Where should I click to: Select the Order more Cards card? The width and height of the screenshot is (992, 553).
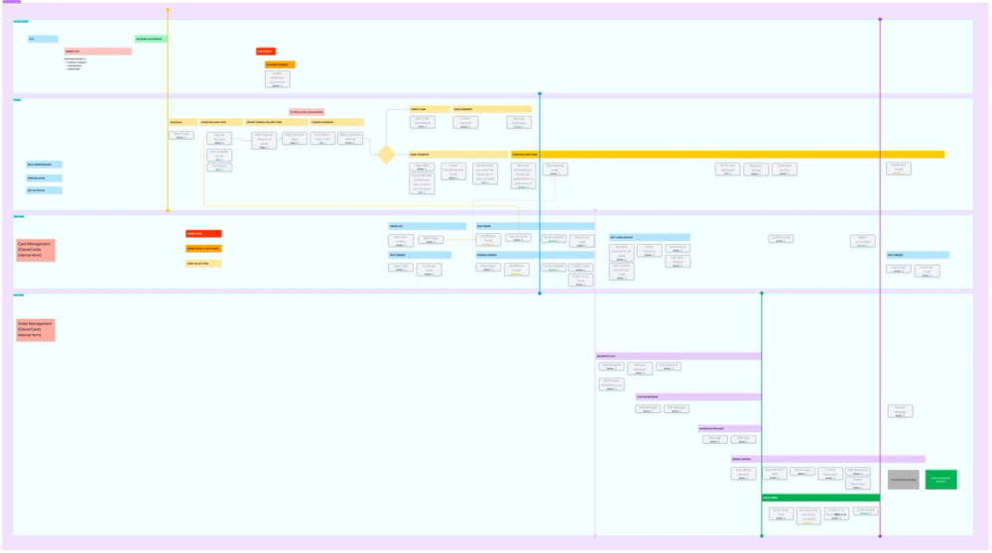coord(580,280)
